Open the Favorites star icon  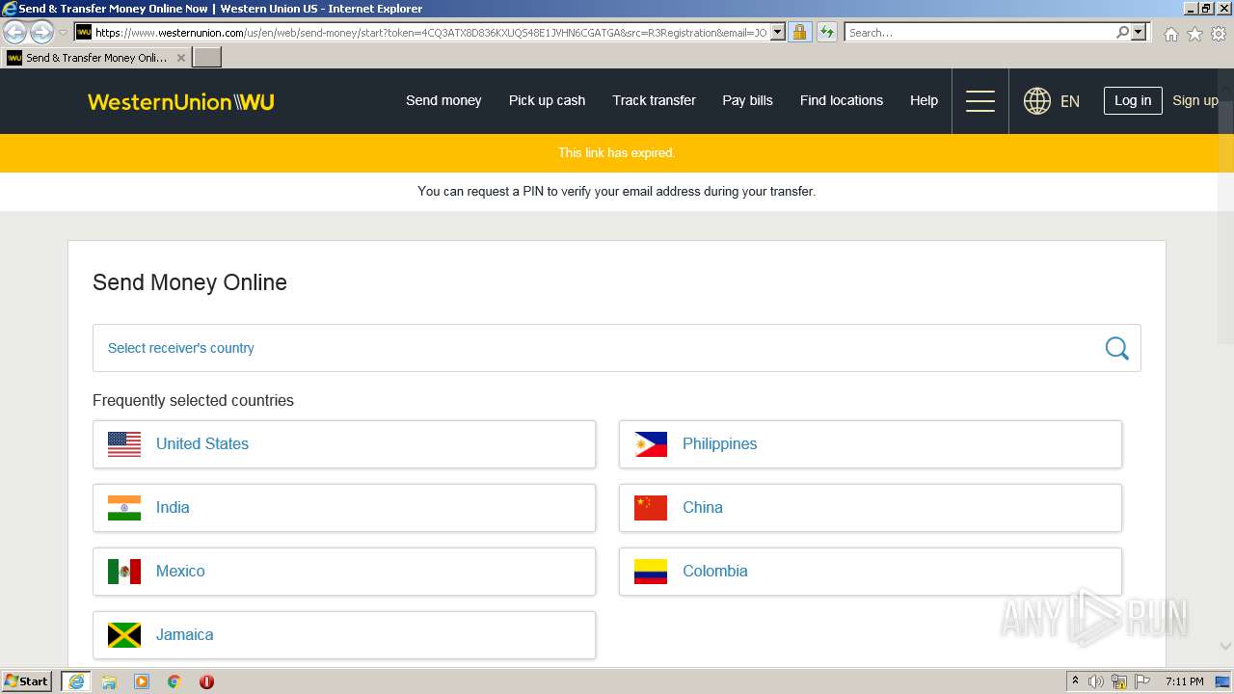click(1194, 34)
